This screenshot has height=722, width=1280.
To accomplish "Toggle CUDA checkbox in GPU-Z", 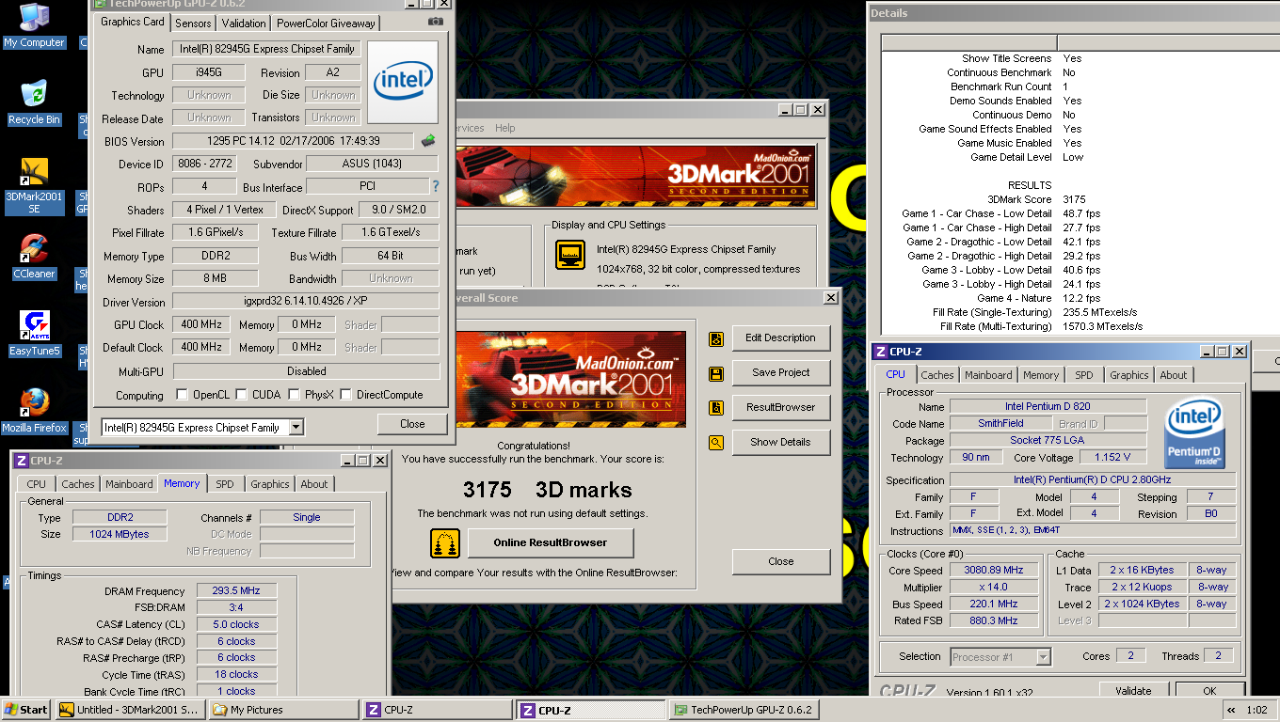I will click(x=242, y=395).
